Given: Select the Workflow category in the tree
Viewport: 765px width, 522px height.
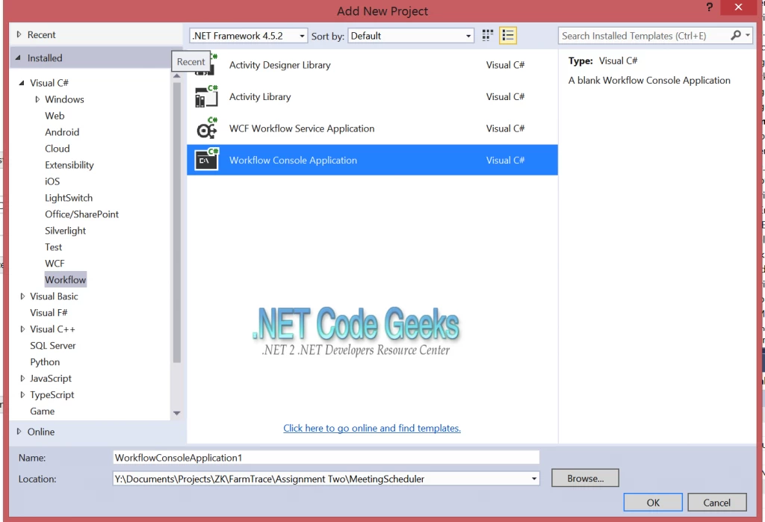Looking at the screenshot, I should (x=65, y=279).
